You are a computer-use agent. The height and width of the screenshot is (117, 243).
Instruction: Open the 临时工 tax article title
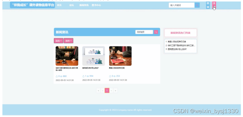point(67,69)
